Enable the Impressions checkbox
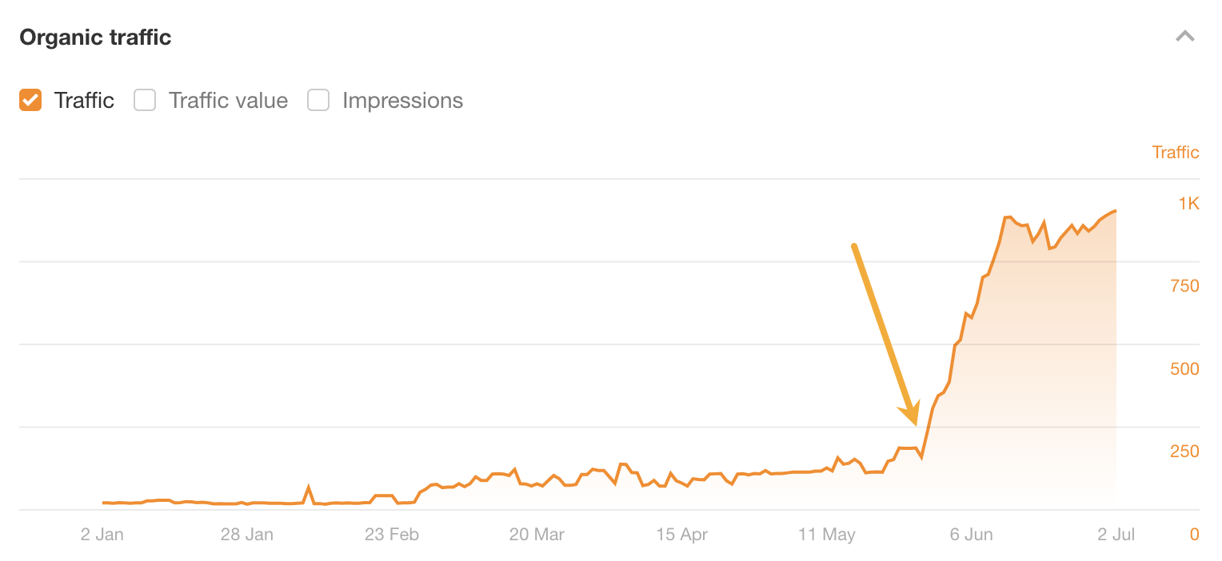This screenshot has height=561, width=1222. point(318,100)
